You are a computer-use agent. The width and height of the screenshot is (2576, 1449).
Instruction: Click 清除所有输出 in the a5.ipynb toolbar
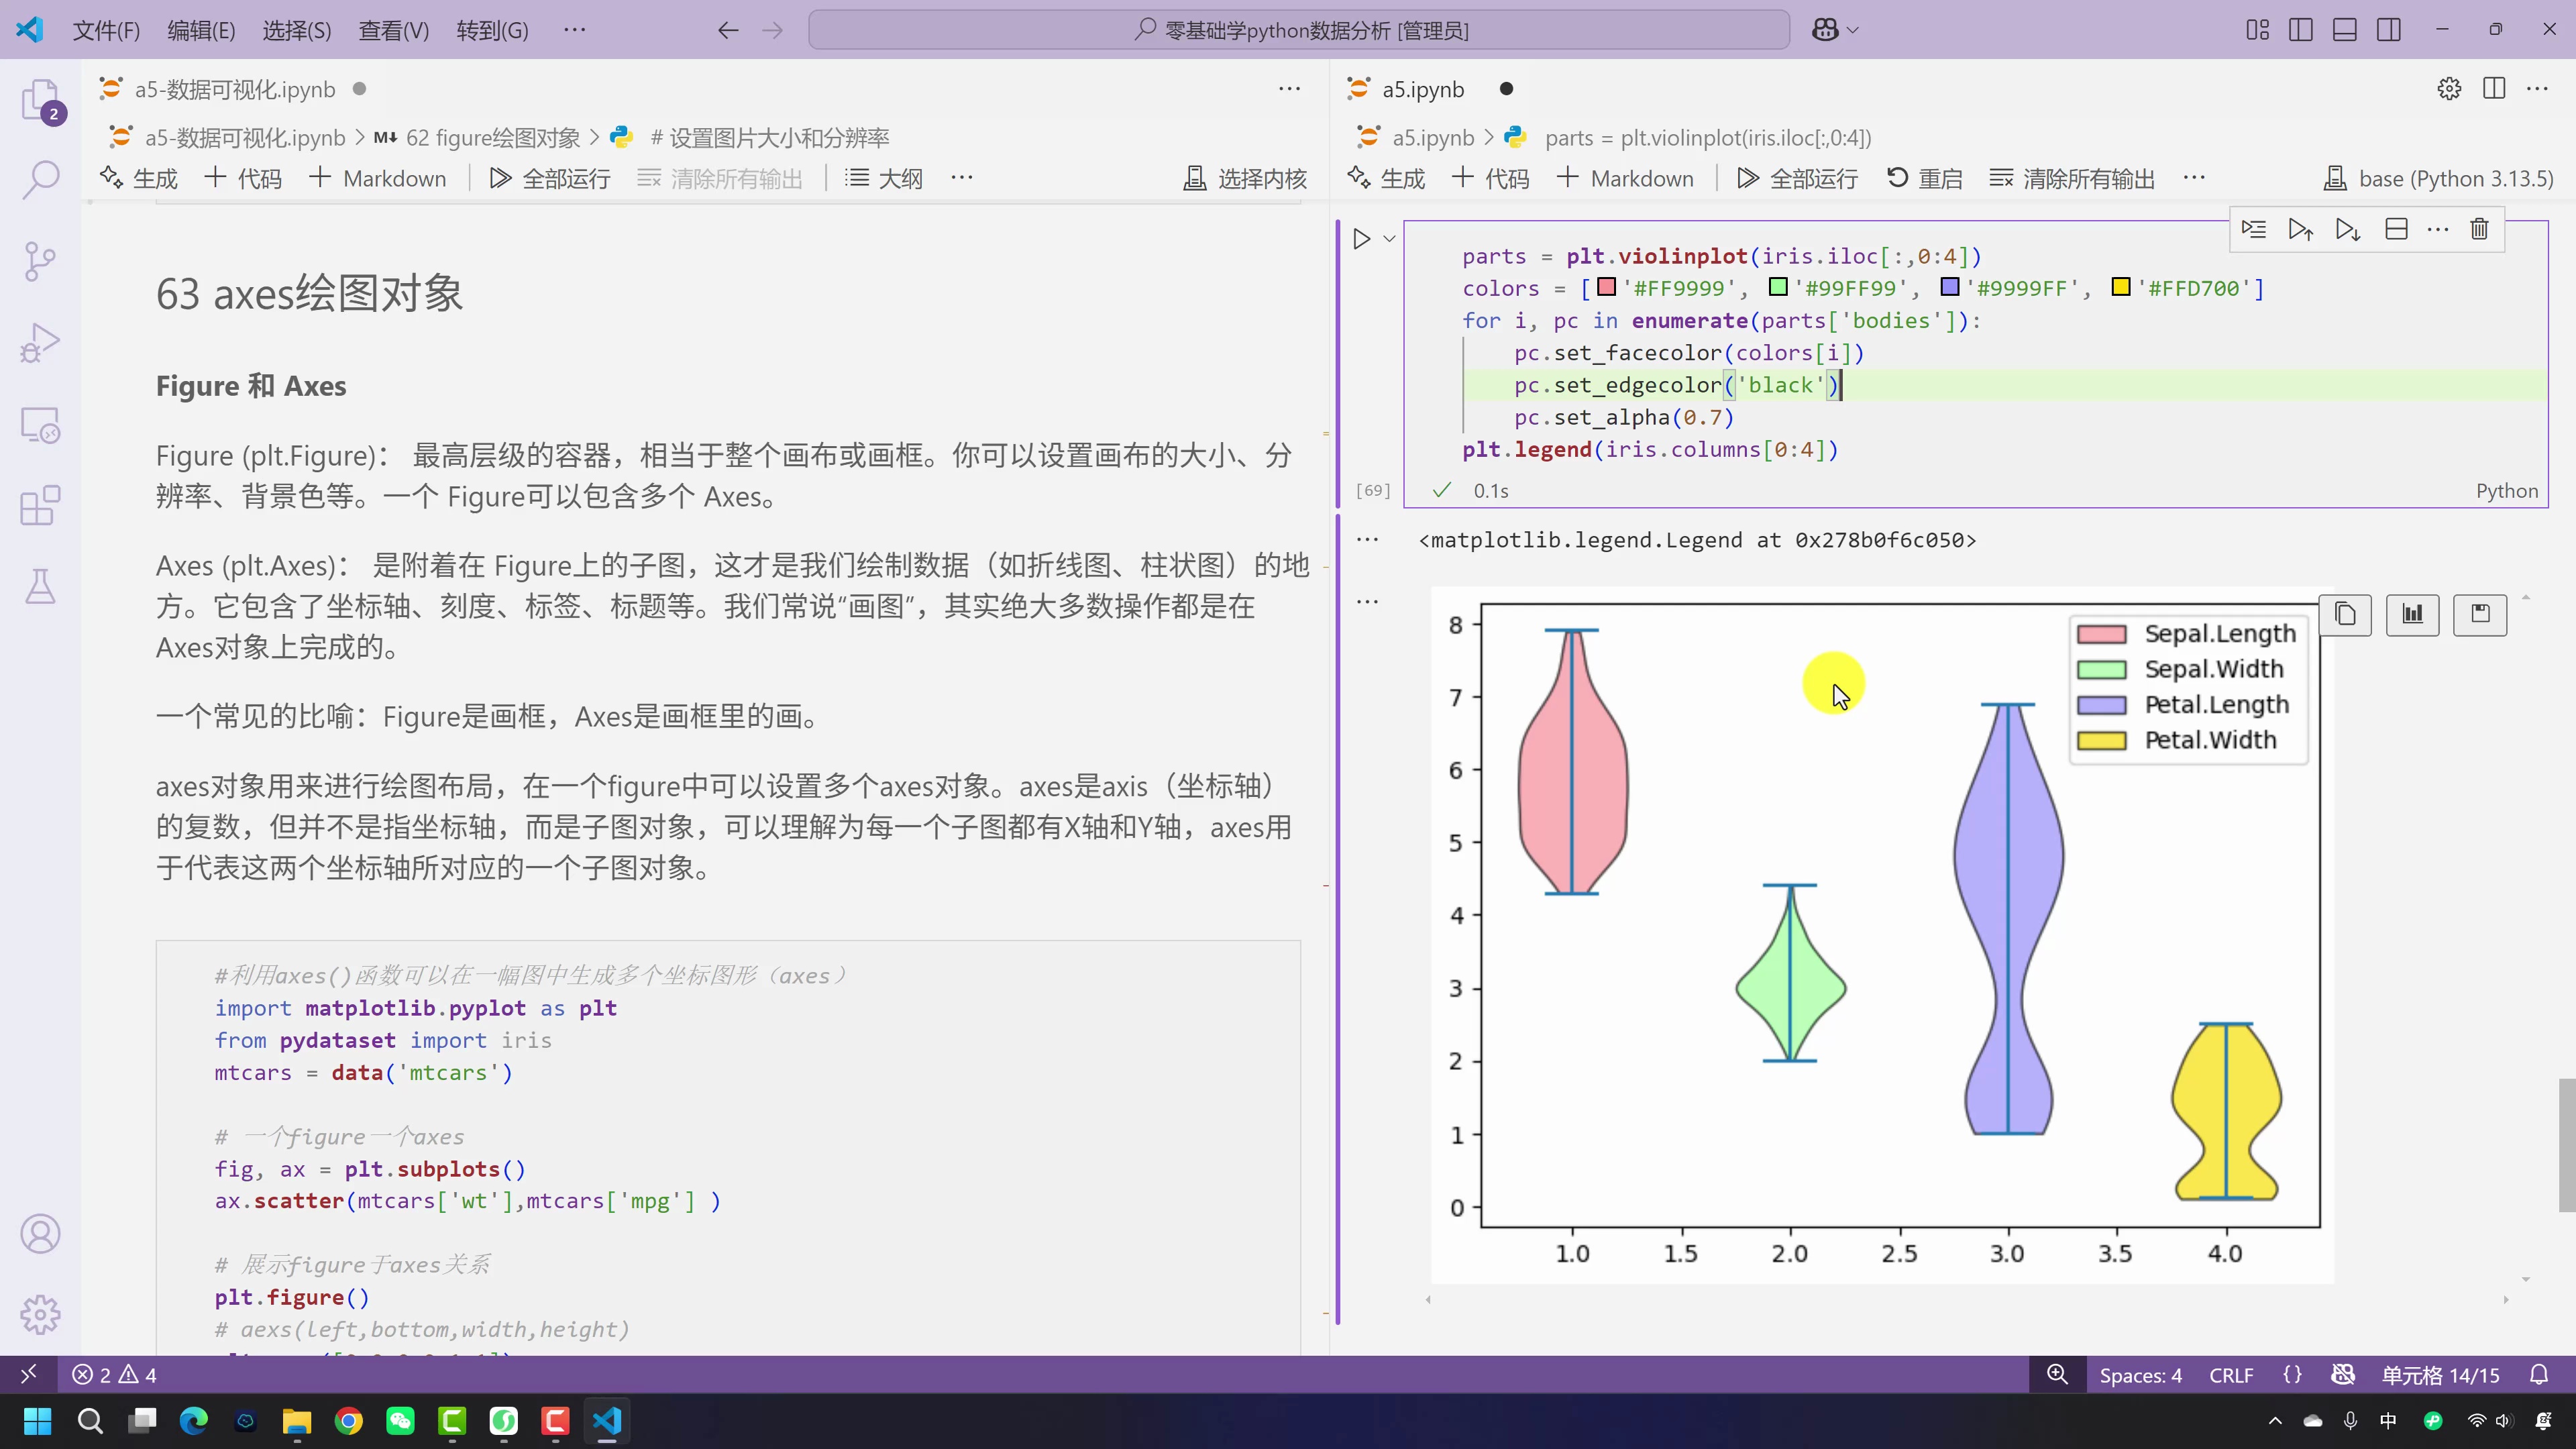tap(2072, 179)
